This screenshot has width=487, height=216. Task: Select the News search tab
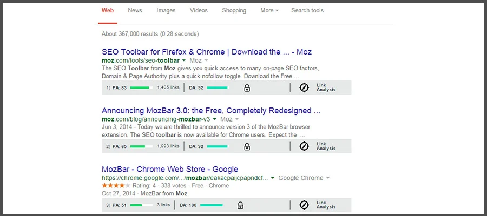[135, 10]
